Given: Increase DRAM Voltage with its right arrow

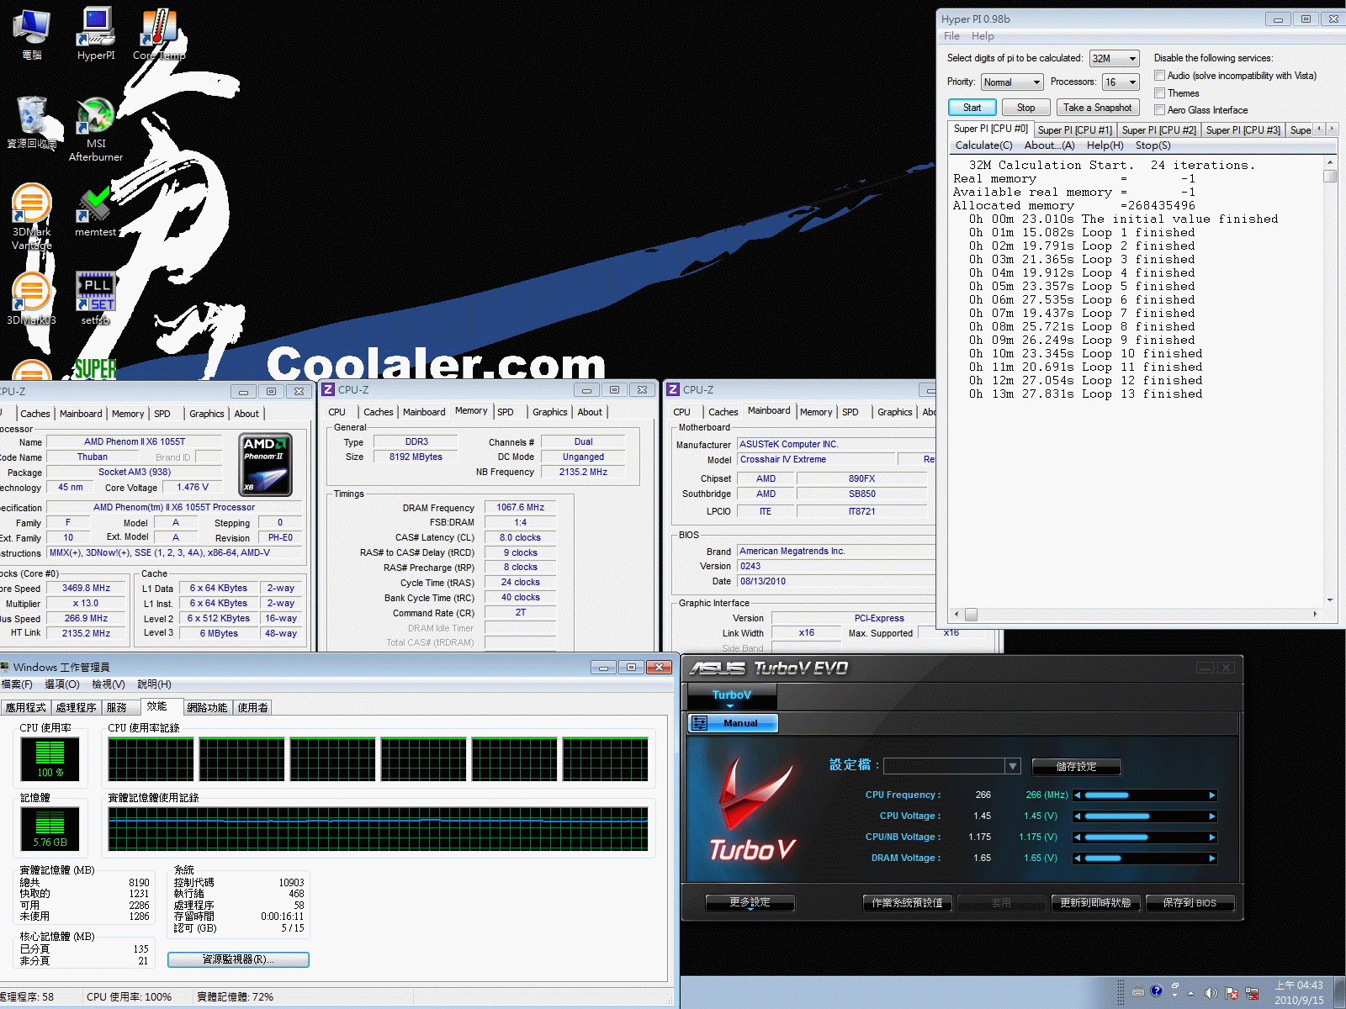Looking at the screenshot, I should pyautogui.click(x=1212, y=858).
